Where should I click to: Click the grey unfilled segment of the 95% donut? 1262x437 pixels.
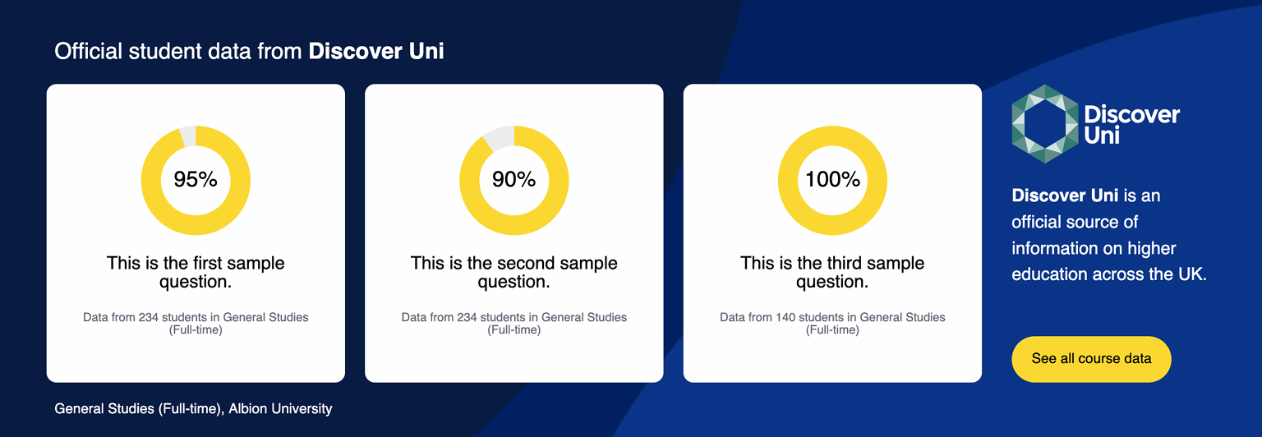(x=188, y=136)
